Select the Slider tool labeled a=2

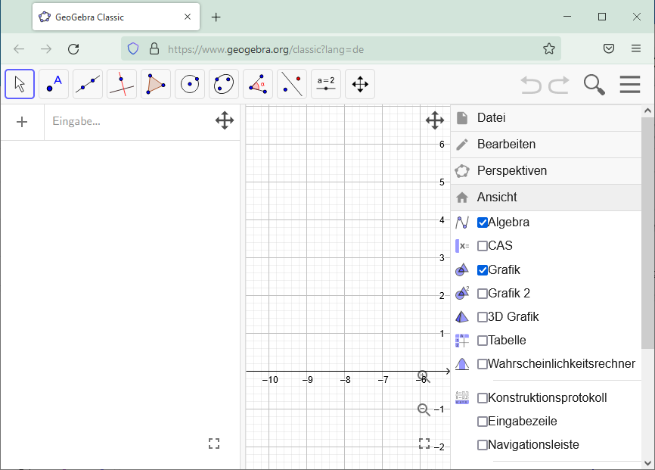coord(325,84)
